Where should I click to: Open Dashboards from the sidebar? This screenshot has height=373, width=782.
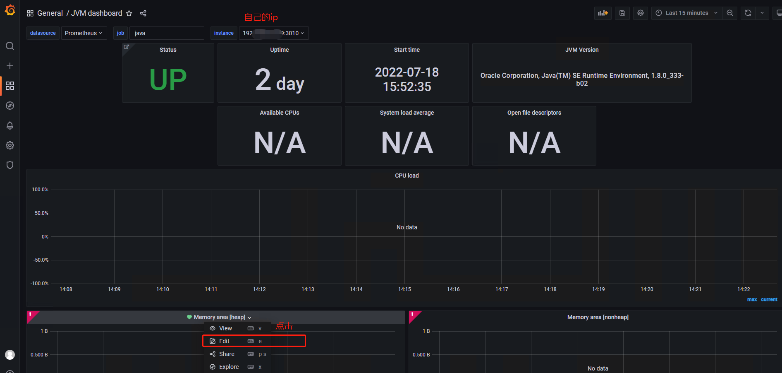(x=10, y=86)
